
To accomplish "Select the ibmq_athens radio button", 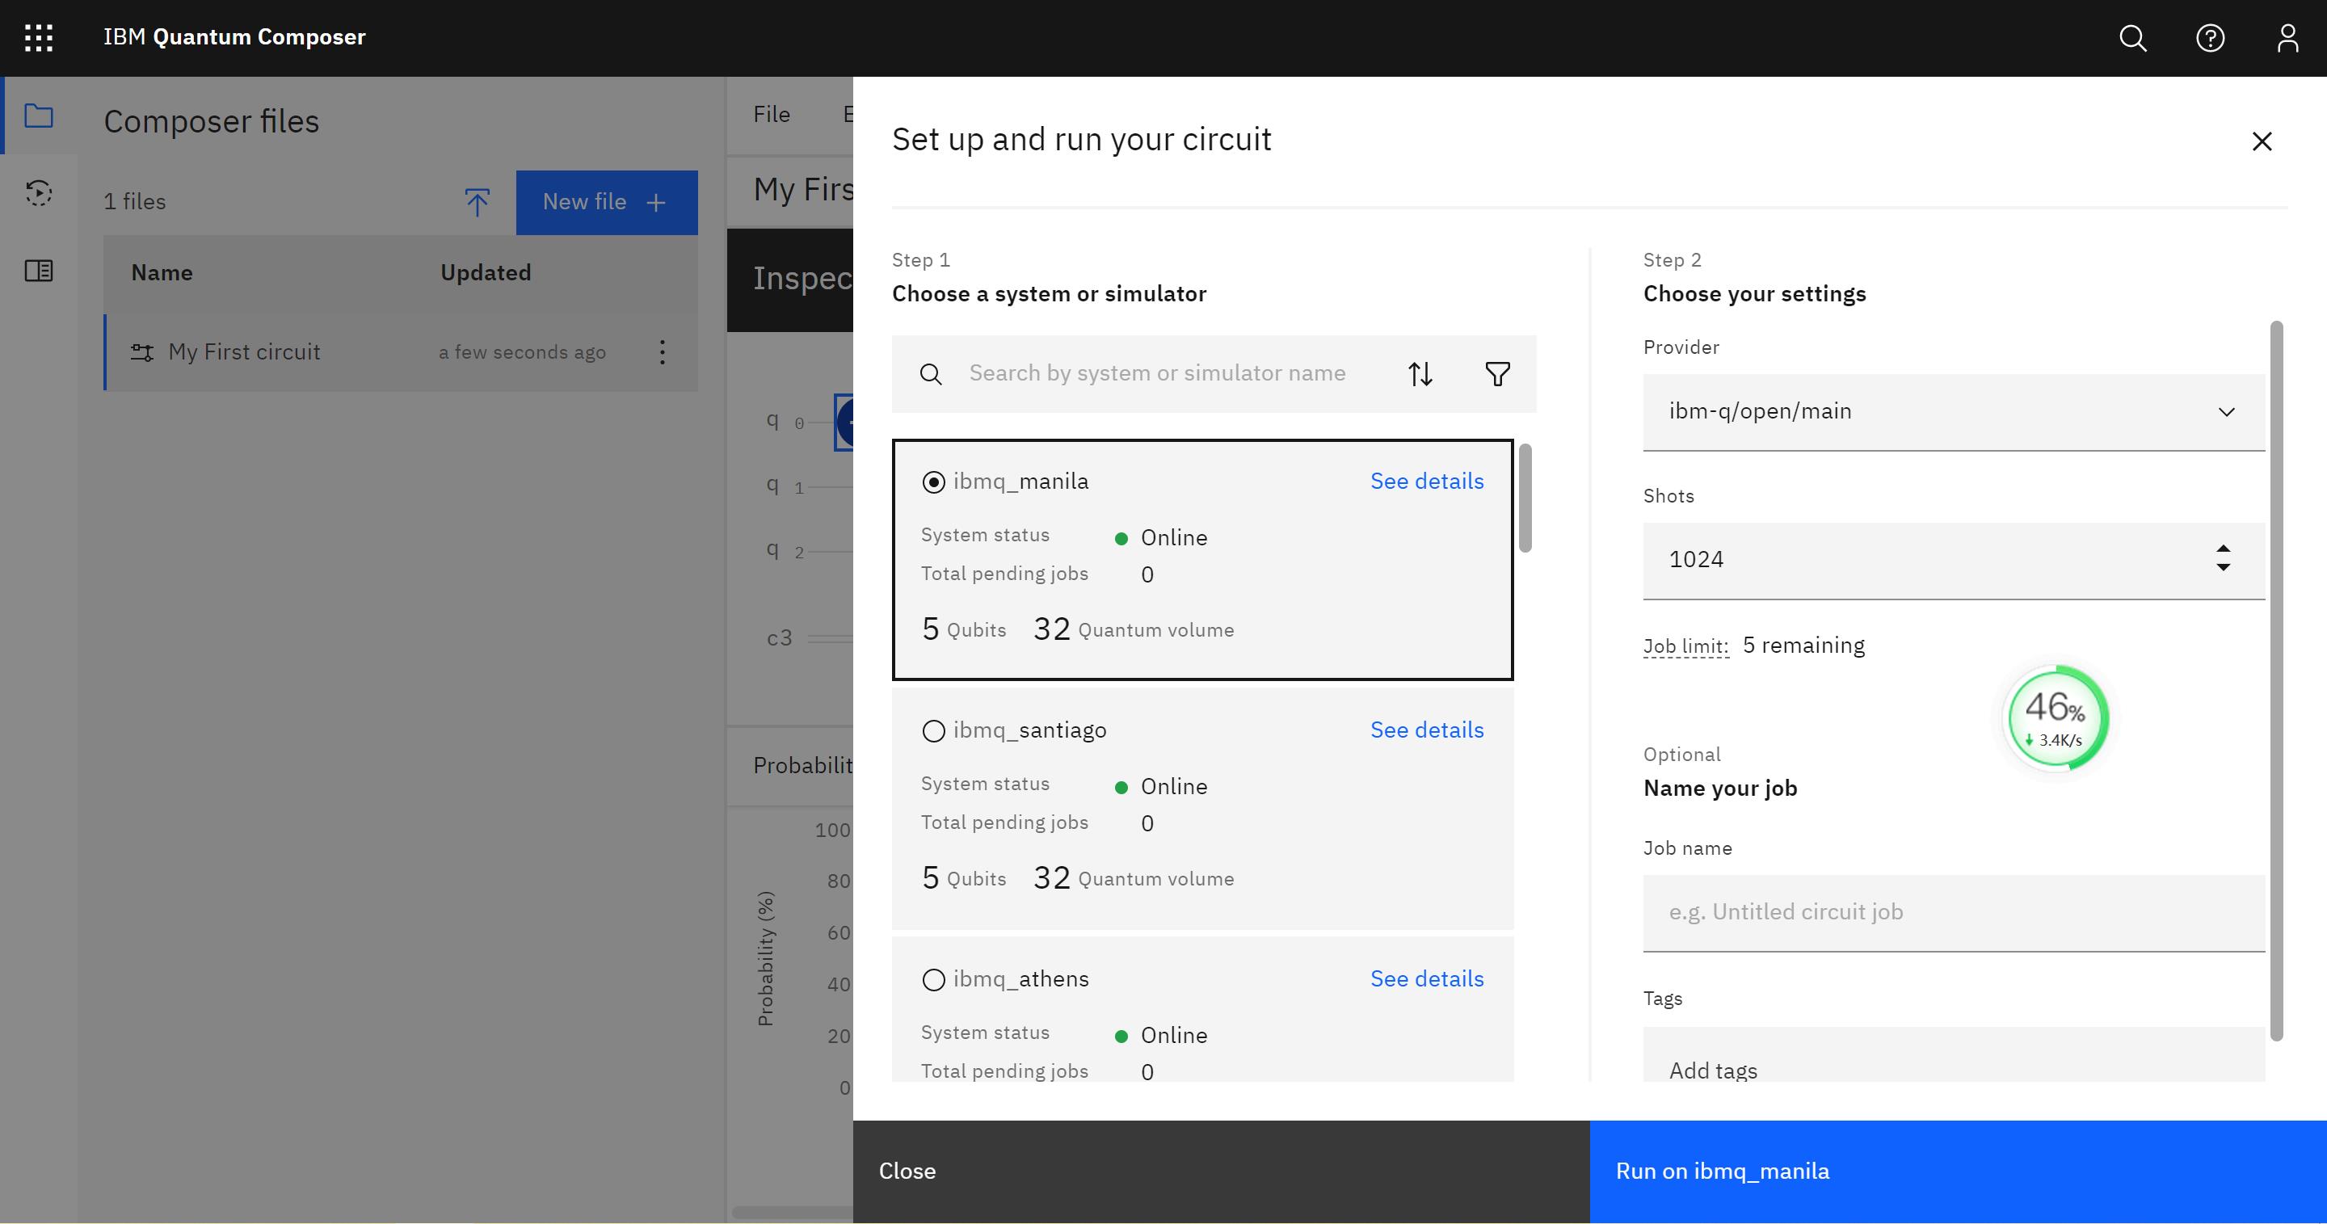I will 933,980.
